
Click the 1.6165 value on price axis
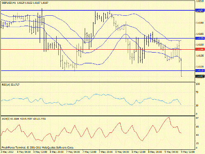click(200, 34)
